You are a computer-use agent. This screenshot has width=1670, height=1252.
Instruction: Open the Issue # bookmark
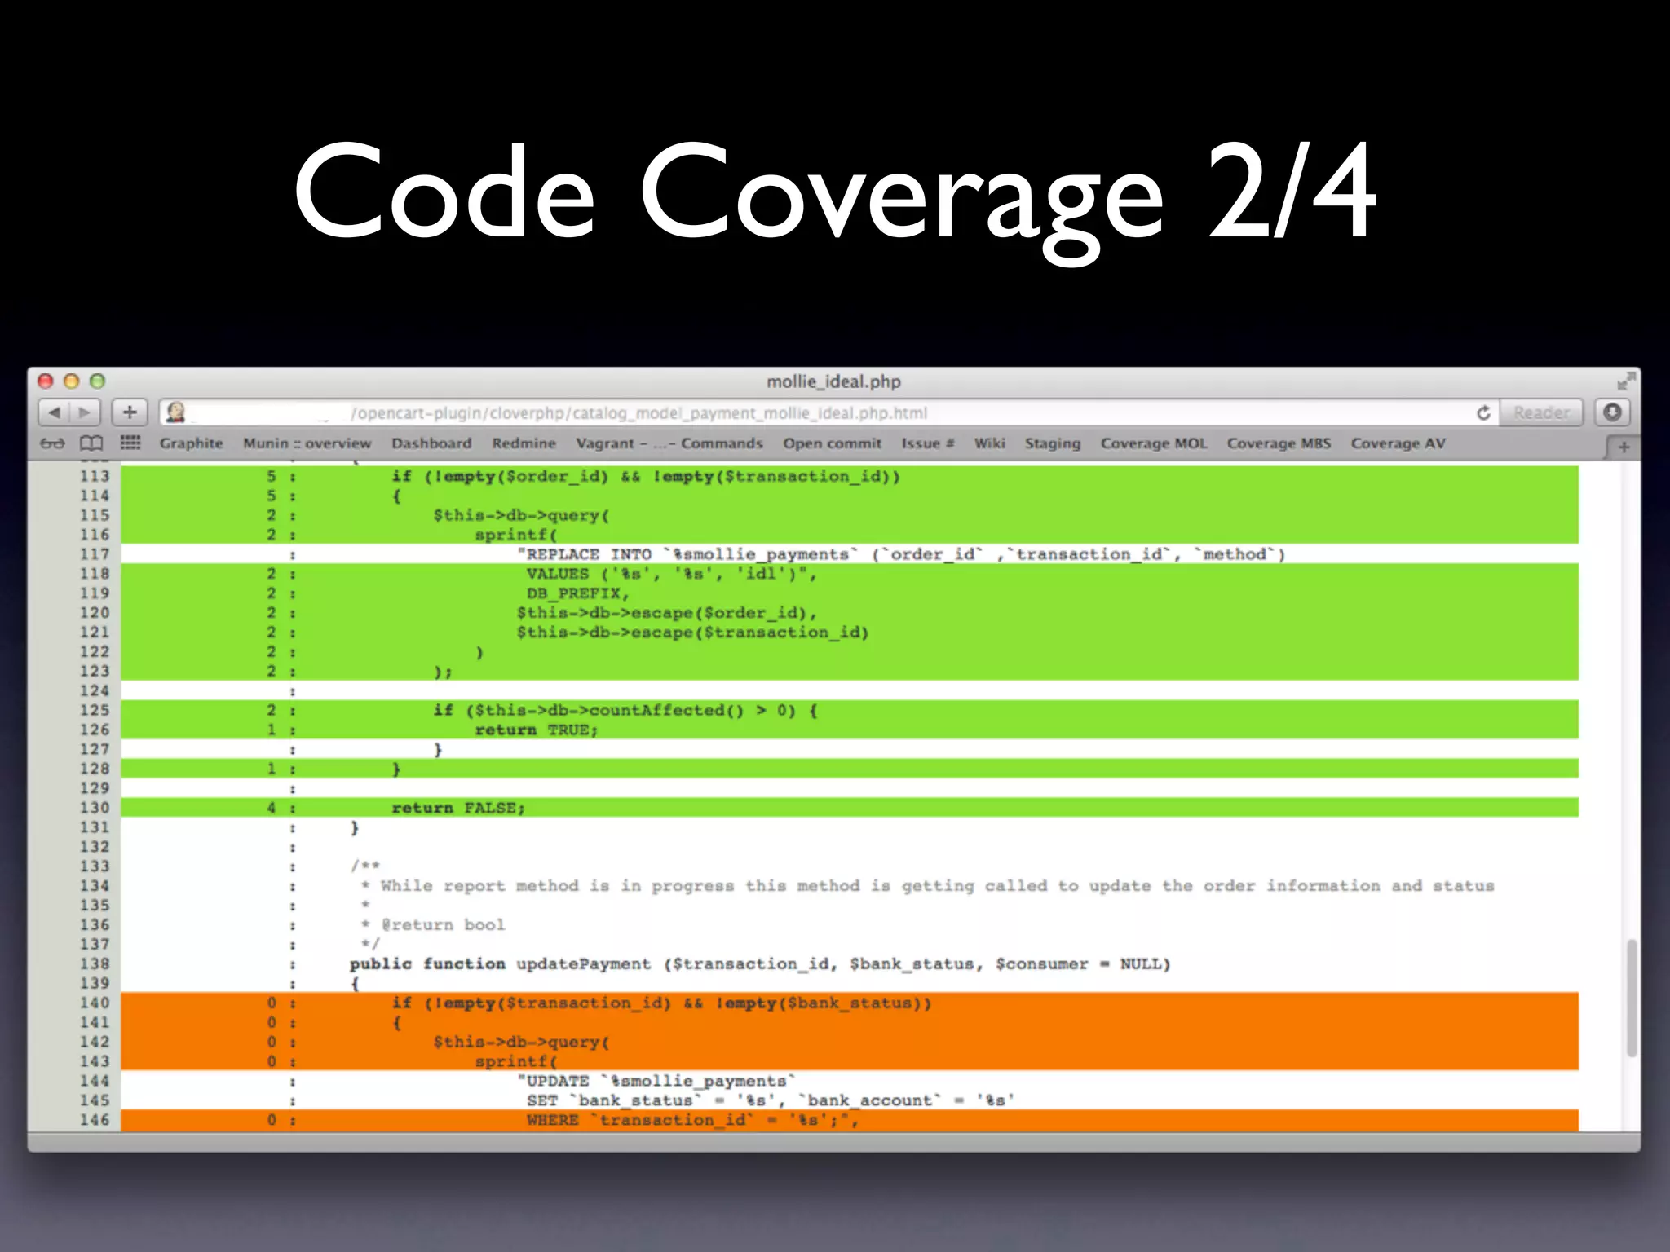click(x=928, y=443)
